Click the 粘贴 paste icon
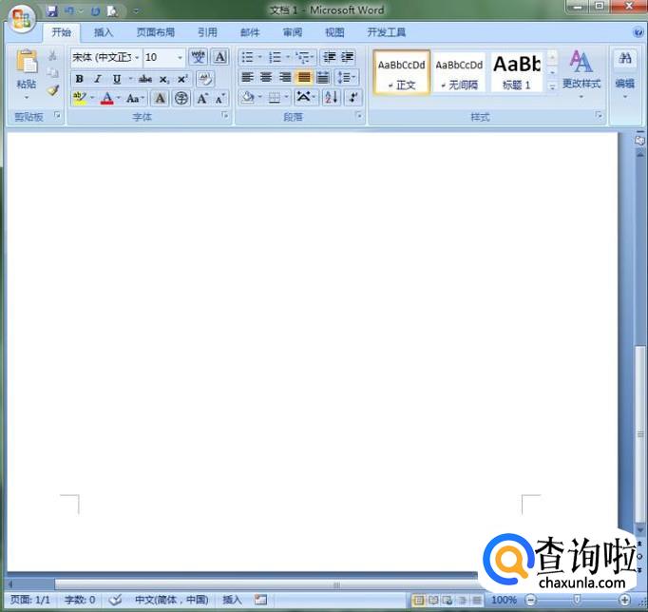 pyautogui.click(x=27, y=62)
